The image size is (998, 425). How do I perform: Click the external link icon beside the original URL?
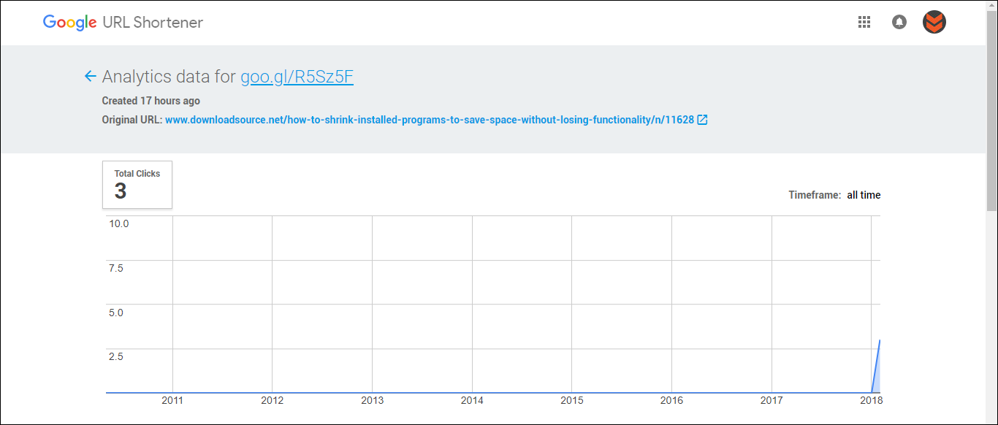click(x=702, y=120)
